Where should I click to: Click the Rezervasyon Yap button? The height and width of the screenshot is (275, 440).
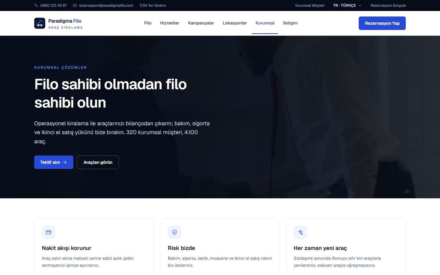coord(382,23)
